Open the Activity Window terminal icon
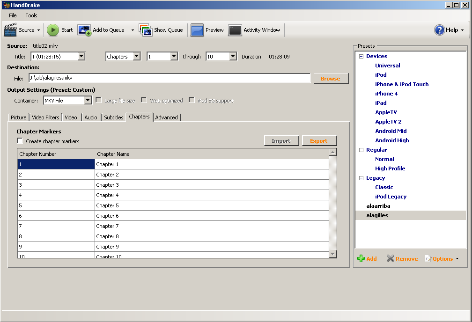 [x=235, y=30]
